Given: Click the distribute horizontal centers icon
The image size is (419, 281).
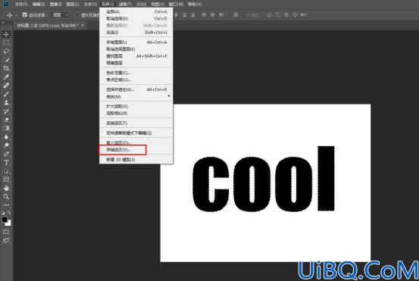Looking at the screenshot, I should (x=213, y=14).
